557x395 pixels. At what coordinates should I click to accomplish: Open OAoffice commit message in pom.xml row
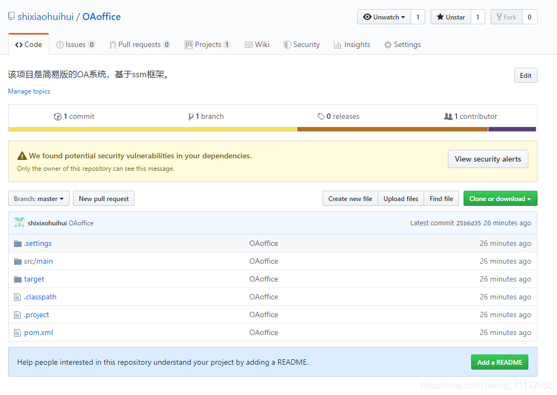(x=264, y=332)
